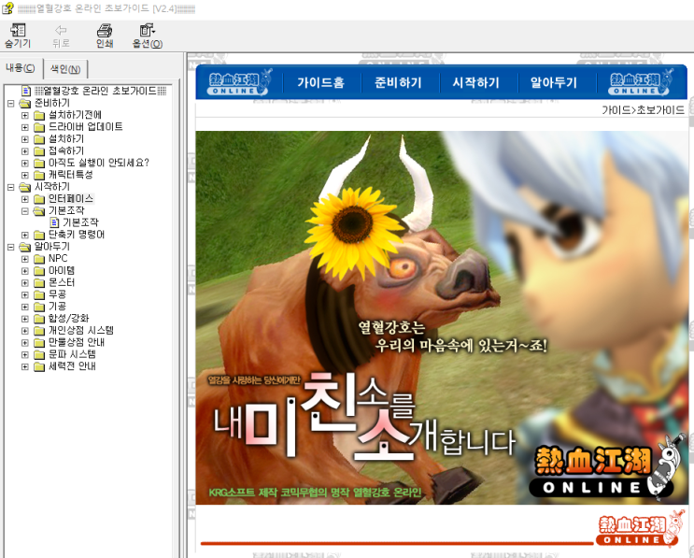Click the 설치하기 folder icon
Image resolution: width=694 pixels, height=558 pixels.
click(39, 139)
